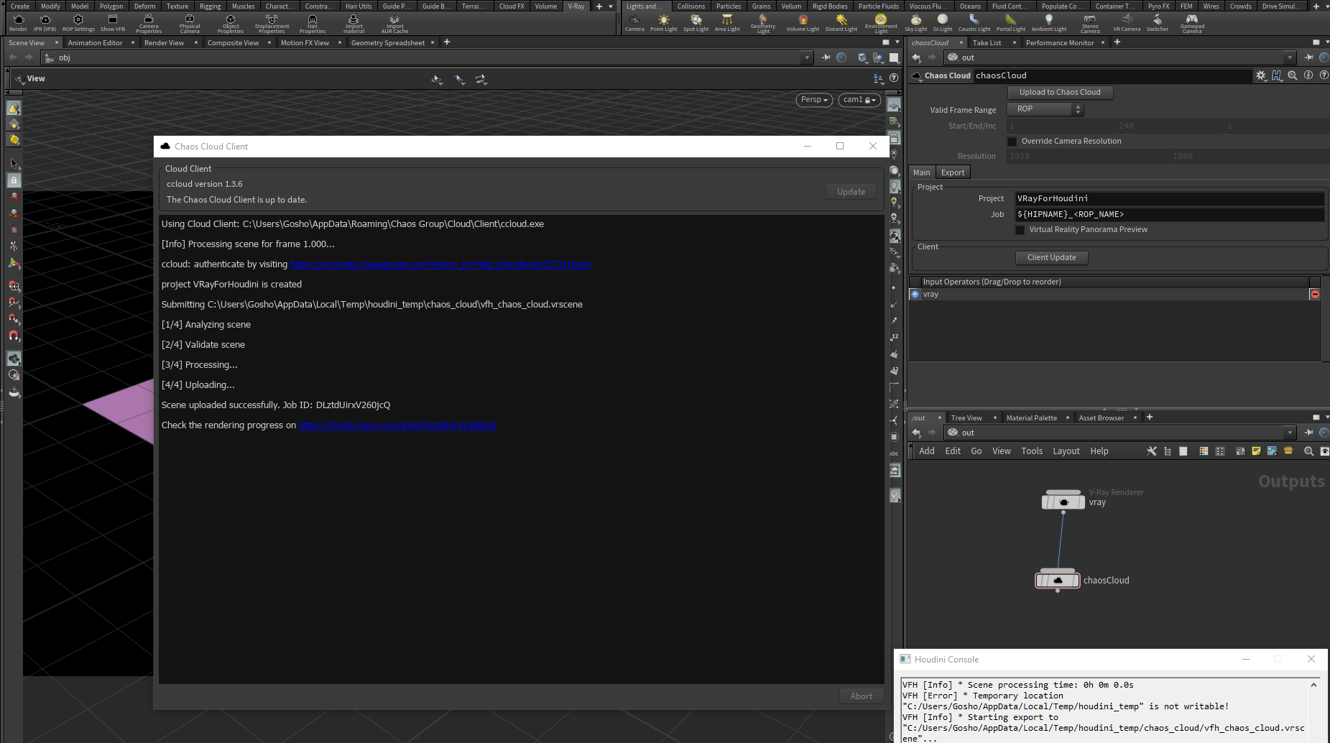Click the Job name input field
The image size is (1330, 743).
pos(1169,214)
